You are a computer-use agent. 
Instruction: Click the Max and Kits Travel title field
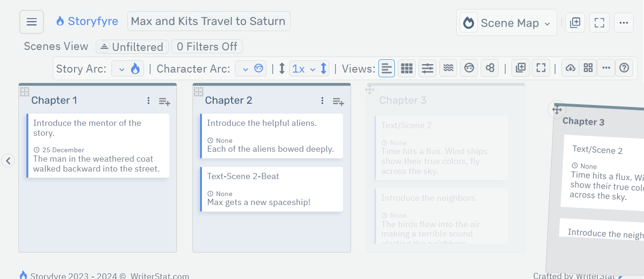point(209,21)
